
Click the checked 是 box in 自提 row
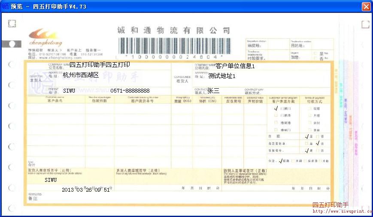[x=306, y=136]
